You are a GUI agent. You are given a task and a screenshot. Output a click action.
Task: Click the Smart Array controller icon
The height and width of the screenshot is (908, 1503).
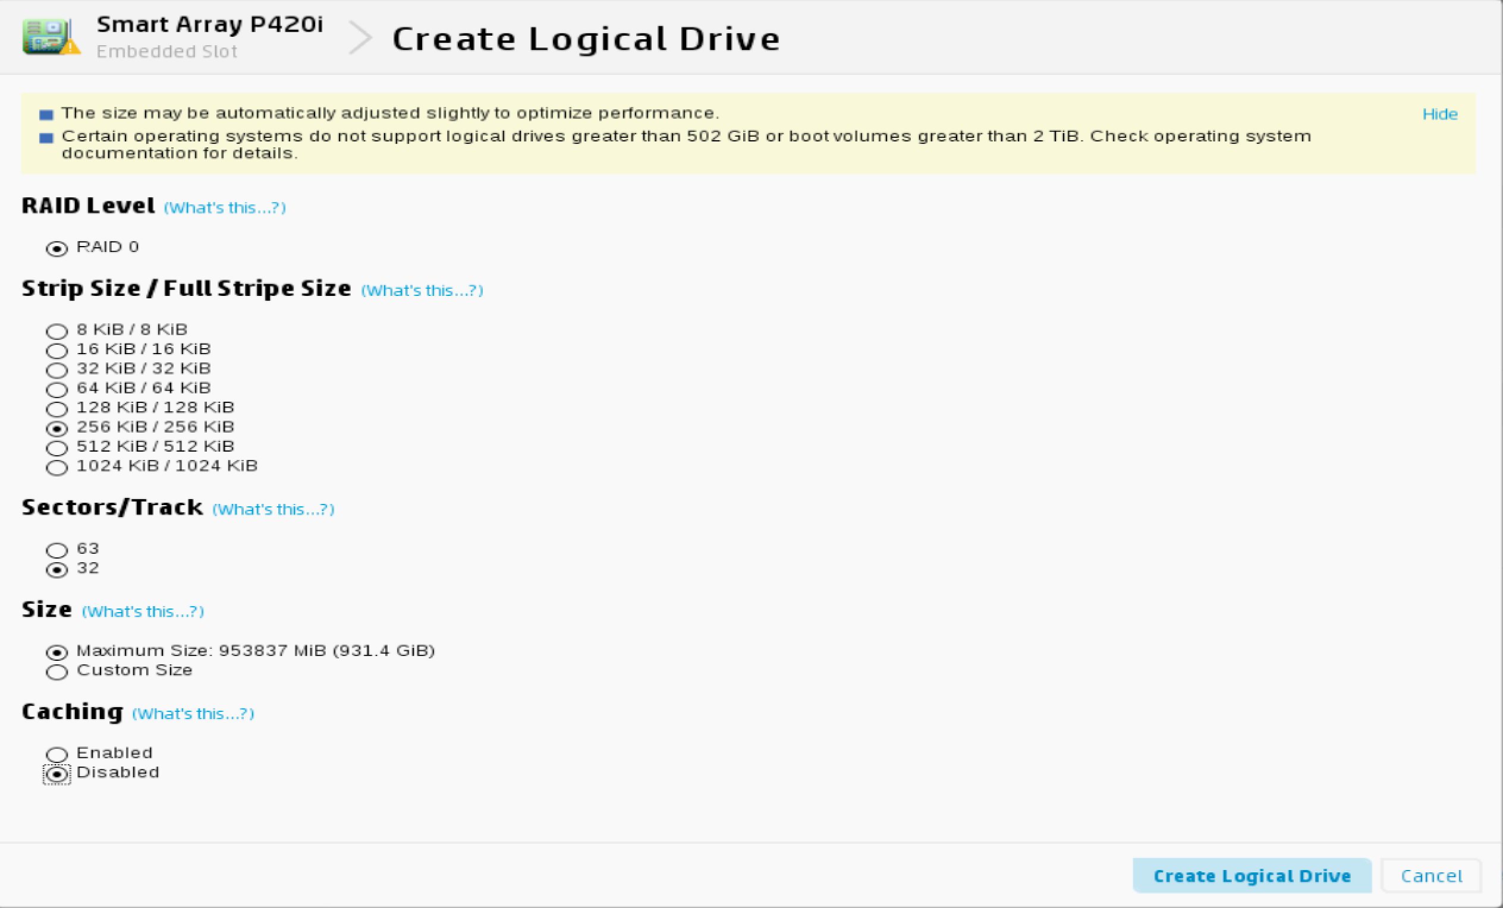tap(50, 37)
